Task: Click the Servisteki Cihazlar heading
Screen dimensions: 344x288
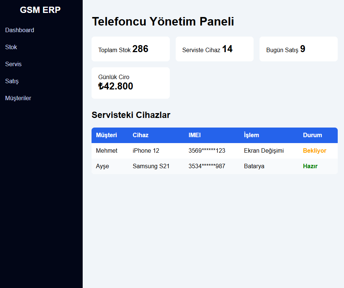Action: tap(131, 115)
